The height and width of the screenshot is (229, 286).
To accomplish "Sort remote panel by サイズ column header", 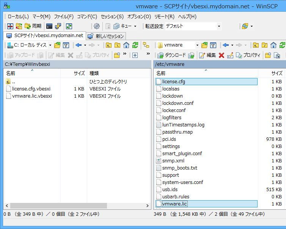I will (x=272, y=73).
